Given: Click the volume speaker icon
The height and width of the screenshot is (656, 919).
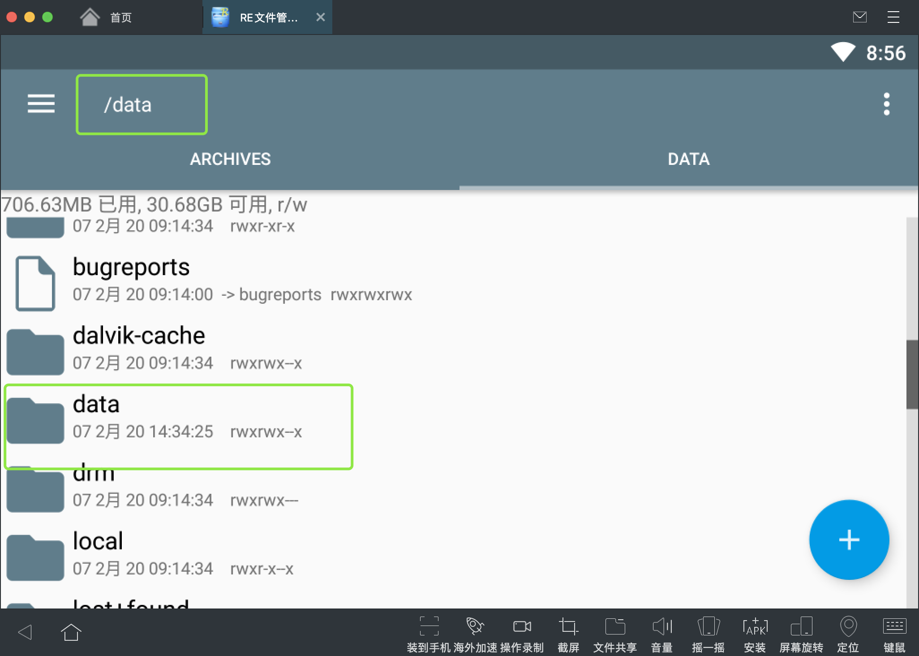Looking at the screenshot, I should (662, 626).
